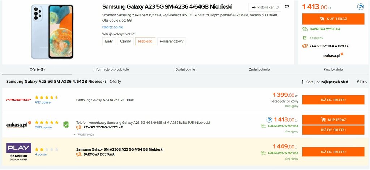Expand Warianty (2) under eukasa offer

click(84, 135)
